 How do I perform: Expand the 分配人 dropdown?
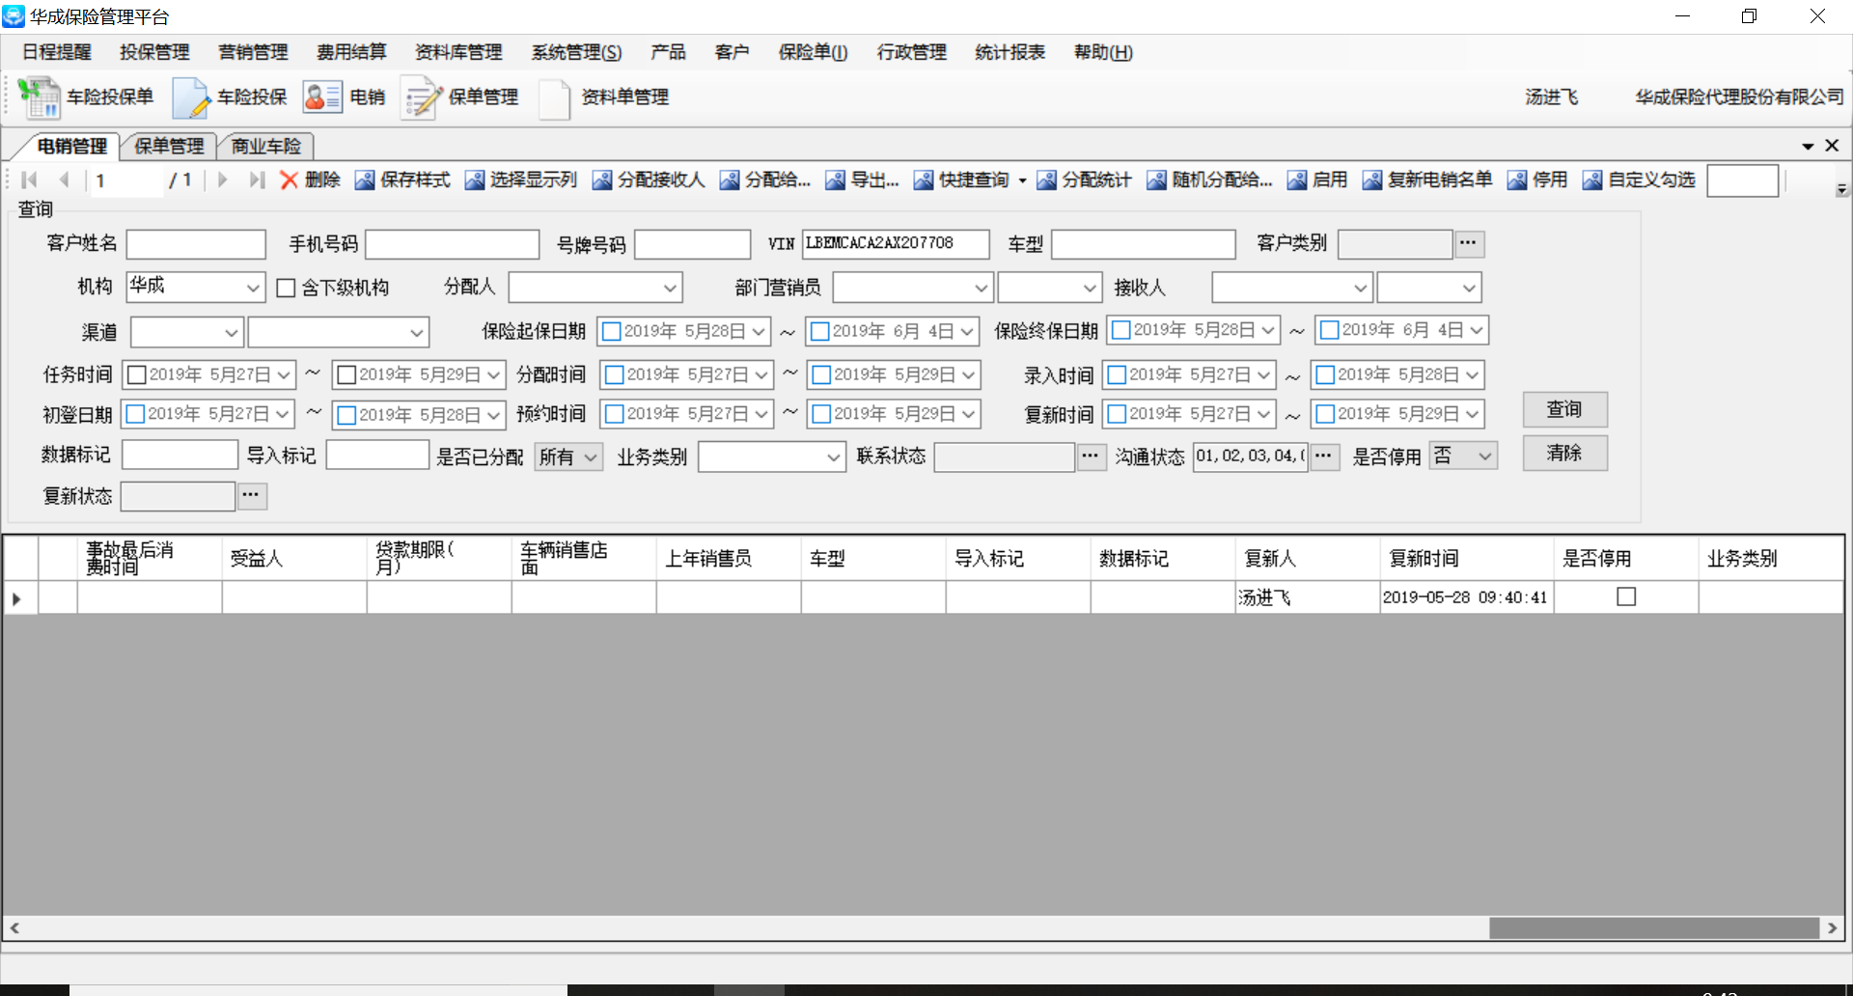click(x=670, y=288)
